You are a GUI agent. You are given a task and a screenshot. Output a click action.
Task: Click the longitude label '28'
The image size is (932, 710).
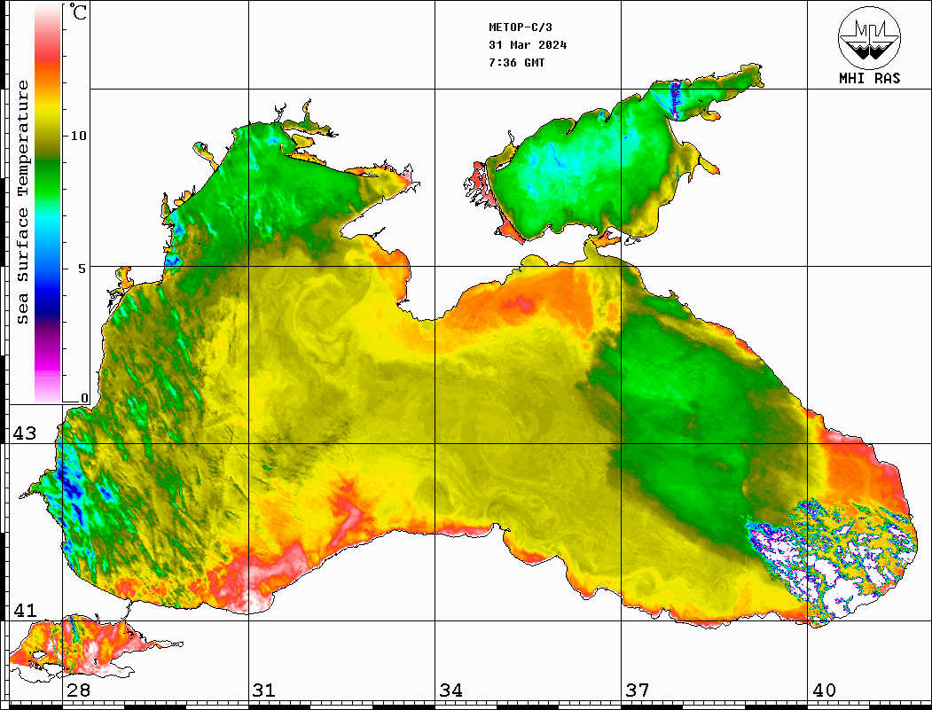[x=78, y=690]
